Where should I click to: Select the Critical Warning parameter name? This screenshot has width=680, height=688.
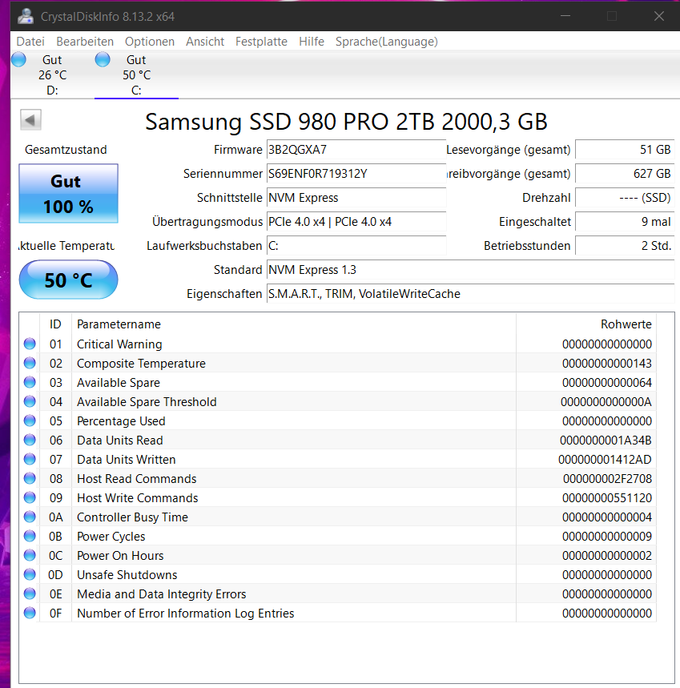[119, 344]
